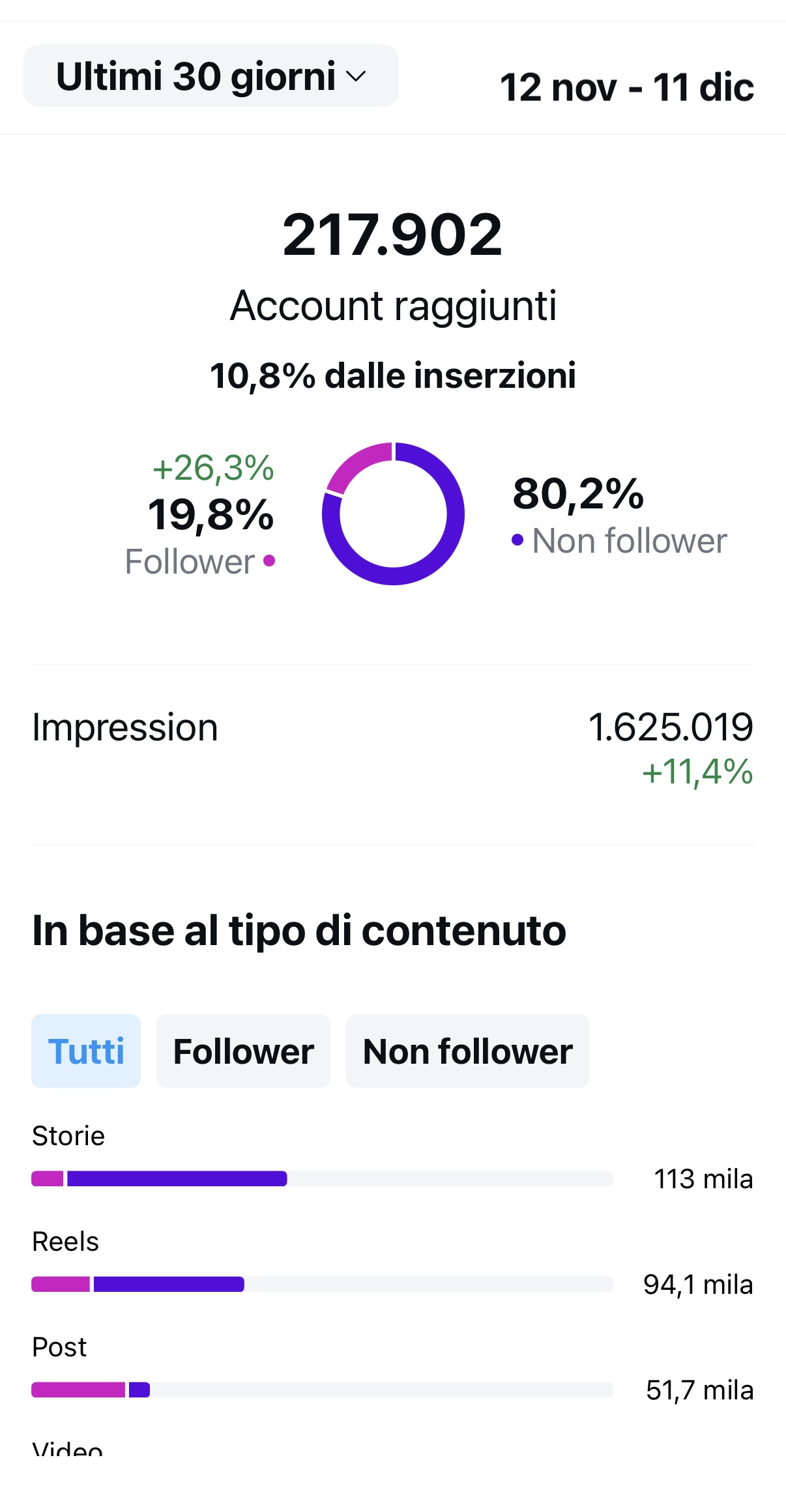The image size is (786, 1490).
Task: Click the pink portion of the Reels bar
Action: point(60,1284)
